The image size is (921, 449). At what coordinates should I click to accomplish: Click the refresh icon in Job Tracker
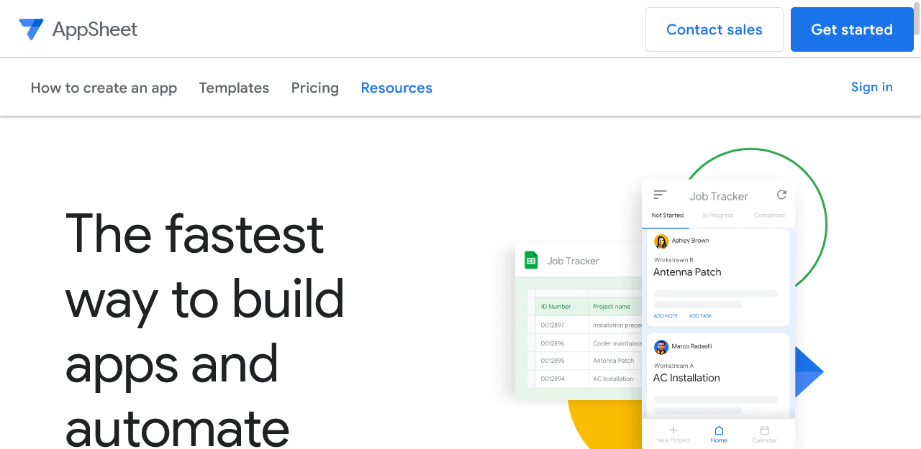[781, 195]
